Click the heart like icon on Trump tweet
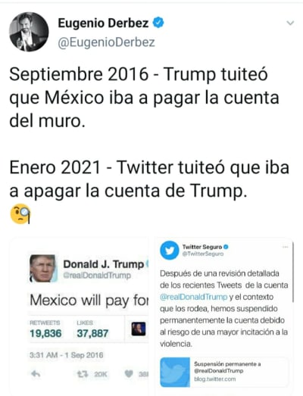The height and width of the screenshot is (396, 303). click(129, 374)
